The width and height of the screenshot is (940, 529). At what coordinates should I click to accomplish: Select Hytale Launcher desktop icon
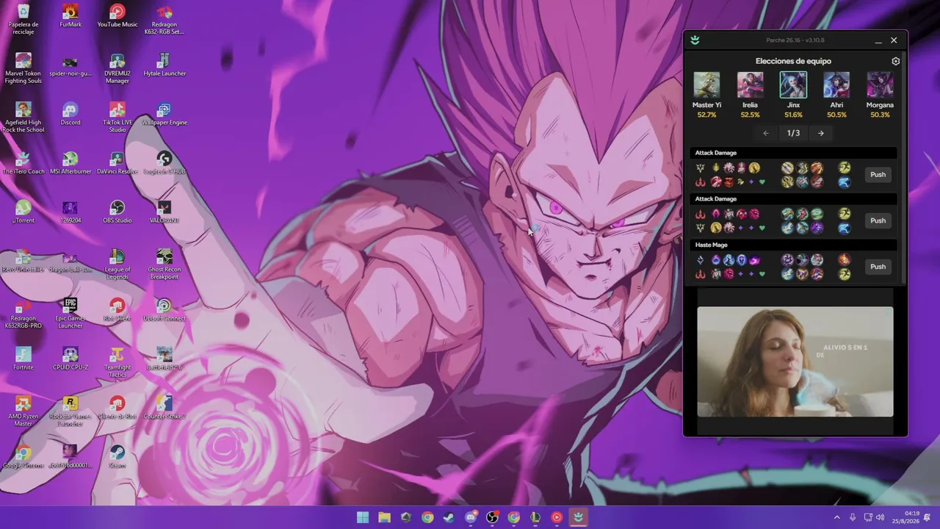[x=164, y=65]
